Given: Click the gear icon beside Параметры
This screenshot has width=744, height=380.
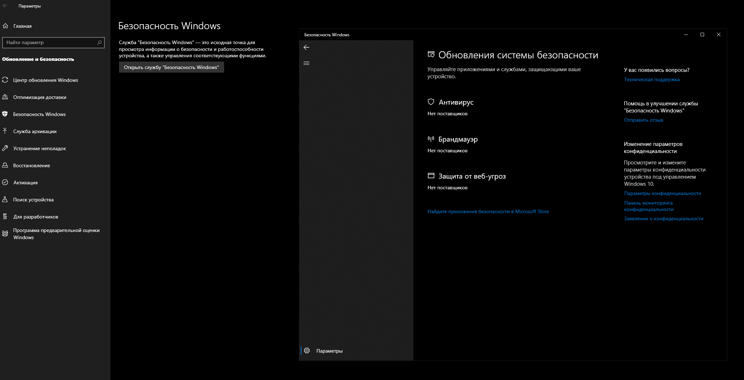Looking at the screenshot, I should pos(307,351).
